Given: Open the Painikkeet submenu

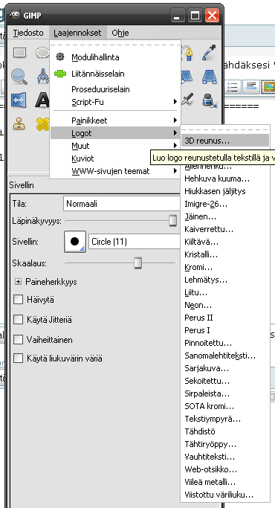Looking at the screenshot, I should 115,120.
